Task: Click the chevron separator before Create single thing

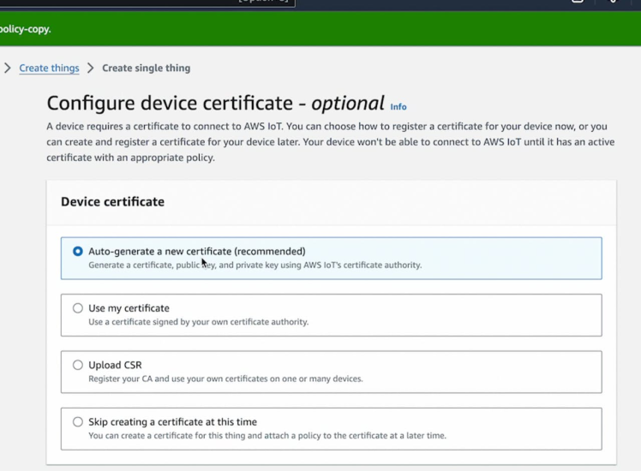Action: [x=90, y=68]
